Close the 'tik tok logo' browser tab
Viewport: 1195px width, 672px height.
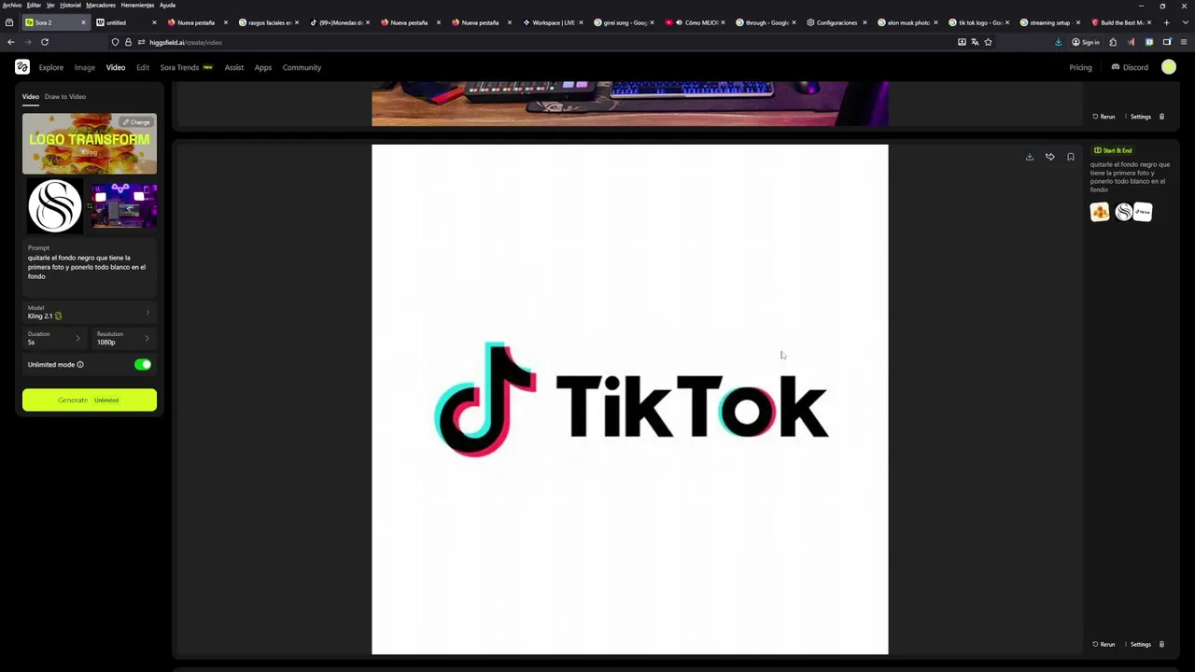click(x=1006, y=22)
